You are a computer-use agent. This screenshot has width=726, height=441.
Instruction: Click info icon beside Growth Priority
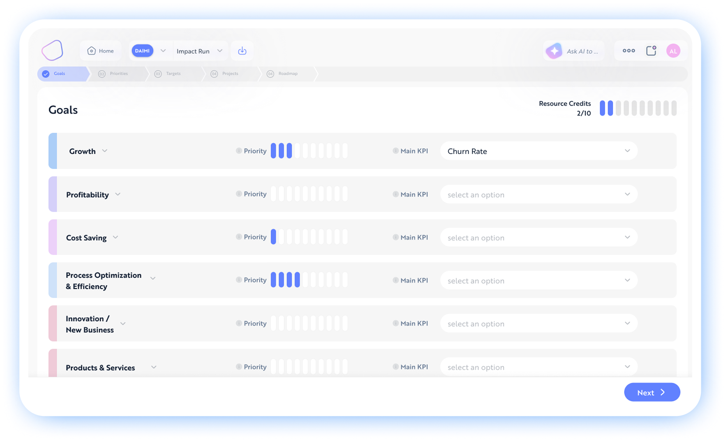click(x=239, y=151)
